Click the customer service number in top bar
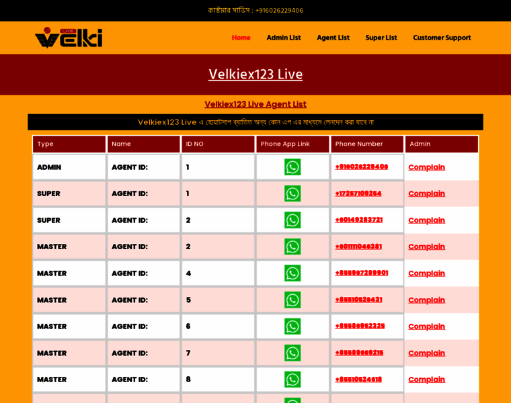This screenshot has height=403, width=511. tap(279, 11)
